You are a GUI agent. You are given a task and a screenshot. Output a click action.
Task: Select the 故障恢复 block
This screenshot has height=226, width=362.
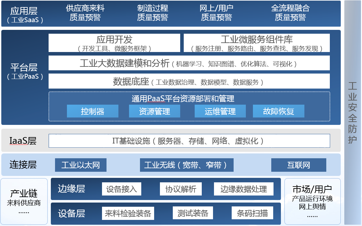click(278, 111)
